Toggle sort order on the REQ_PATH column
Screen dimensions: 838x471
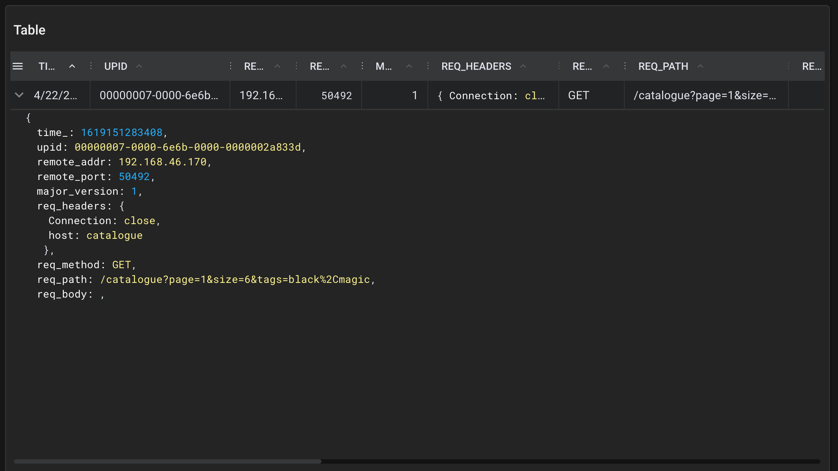click(x=700, y=66)
